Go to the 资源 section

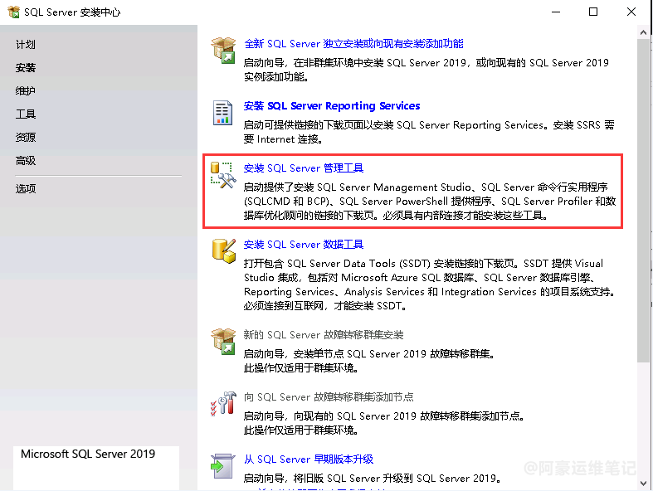tap(26, 138)
